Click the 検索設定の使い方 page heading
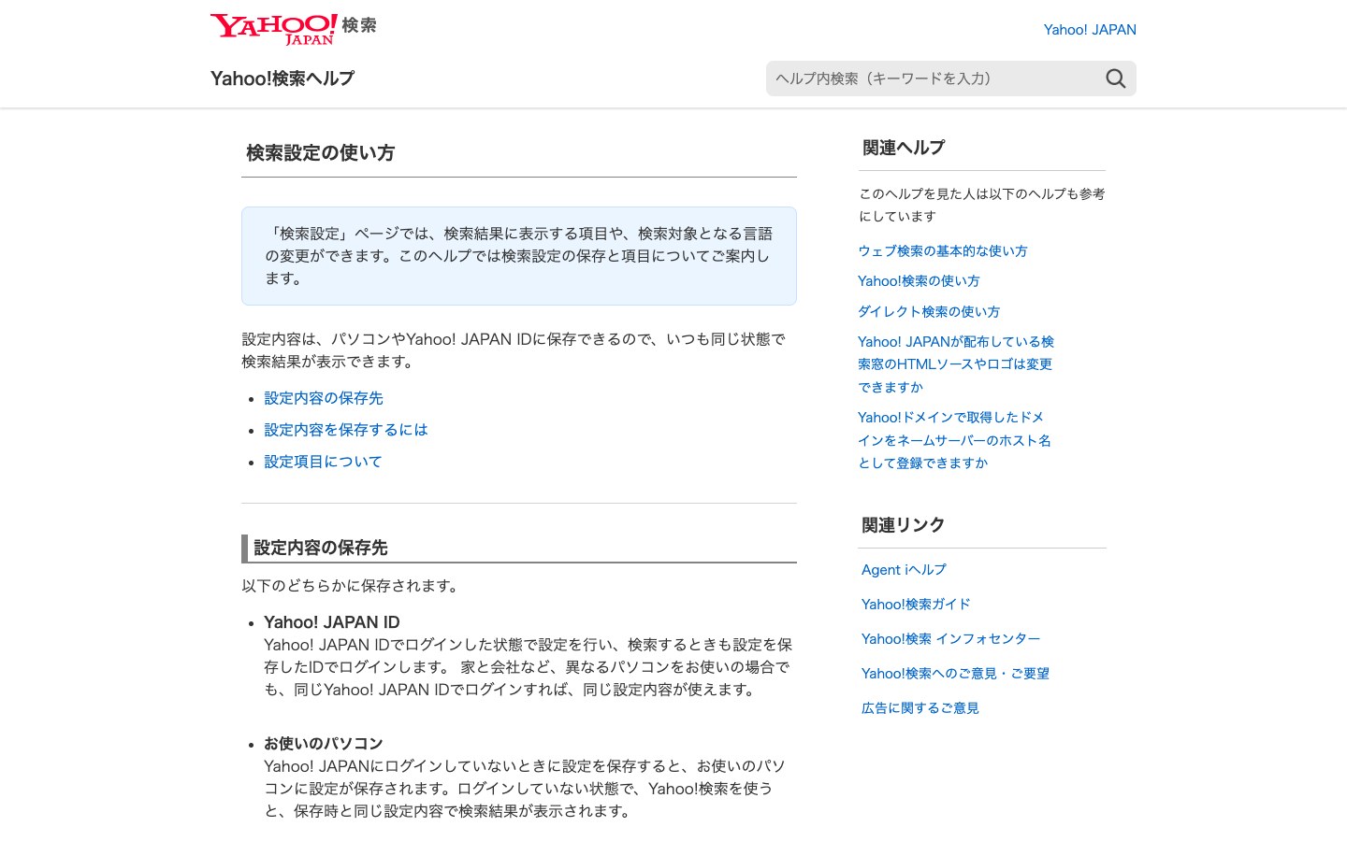Image resolution: width=1347 pixels, height=841 pixels. (321, 153)
